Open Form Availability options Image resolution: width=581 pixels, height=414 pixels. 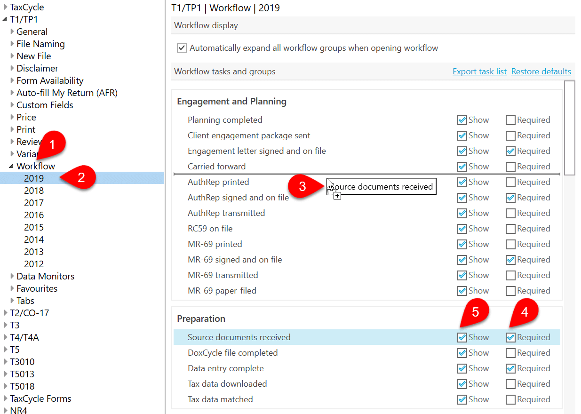50,80
